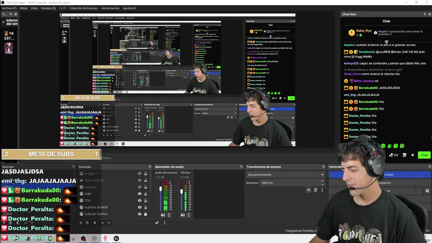Float the Mezclador de audio dock
Image resolution: width=432 pixels, height=243 pixels.
click(241, 167)
